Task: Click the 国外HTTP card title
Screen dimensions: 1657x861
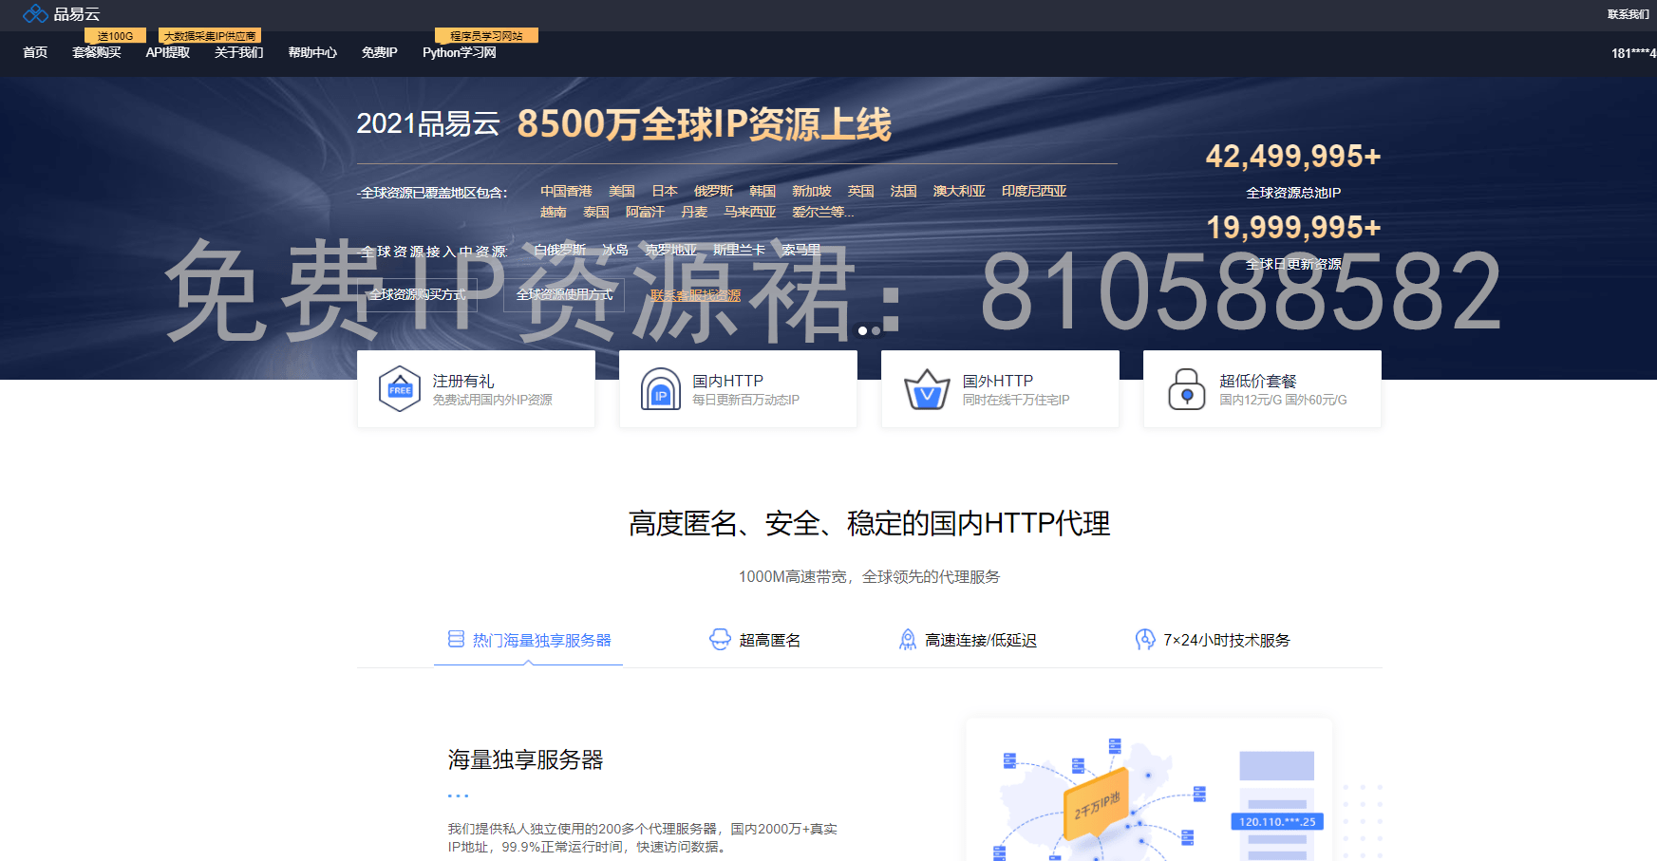Action: point(997,381)
